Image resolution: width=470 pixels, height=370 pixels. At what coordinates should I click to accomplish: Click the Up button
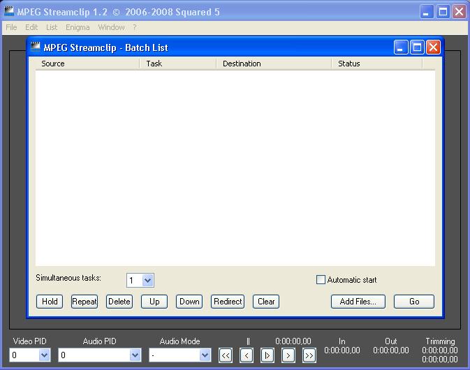click(154, 302)
